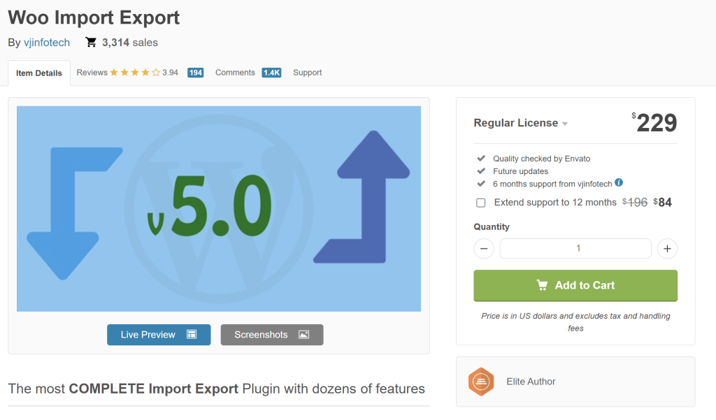Click the info icon next to vjinfotech support
This screenshot has height=420, width=716.
pyautogui.click(x=619, y=182)
